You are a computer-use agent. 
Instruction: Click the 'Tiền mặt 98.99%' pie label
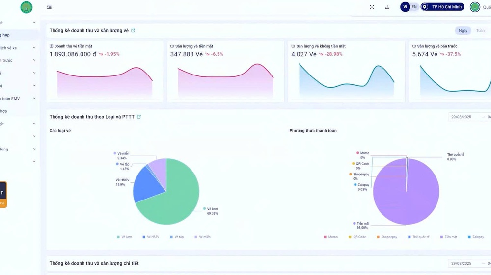pyautogui.click(x=361, y=225)
